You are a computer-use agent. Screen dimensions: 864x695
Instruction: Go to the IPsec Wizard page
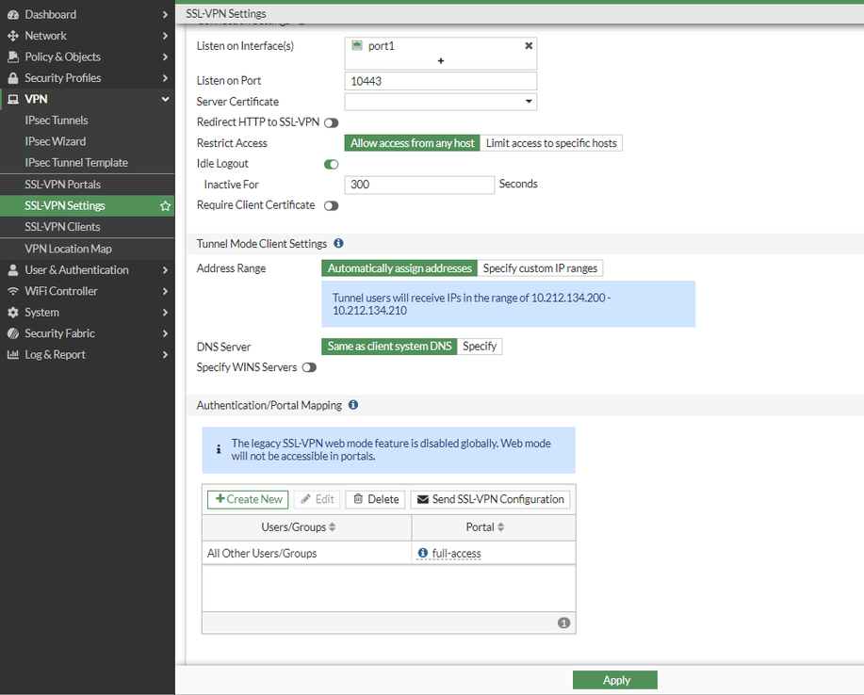tap(56, 141)
